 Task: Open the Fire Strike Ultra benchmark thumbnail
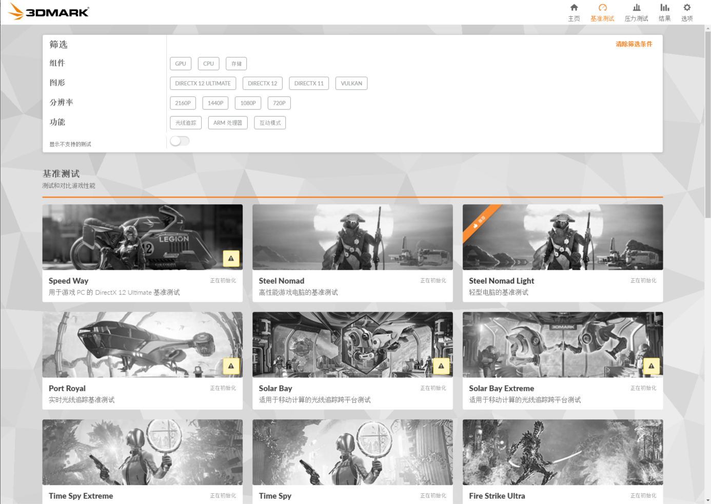pos(563,452)
